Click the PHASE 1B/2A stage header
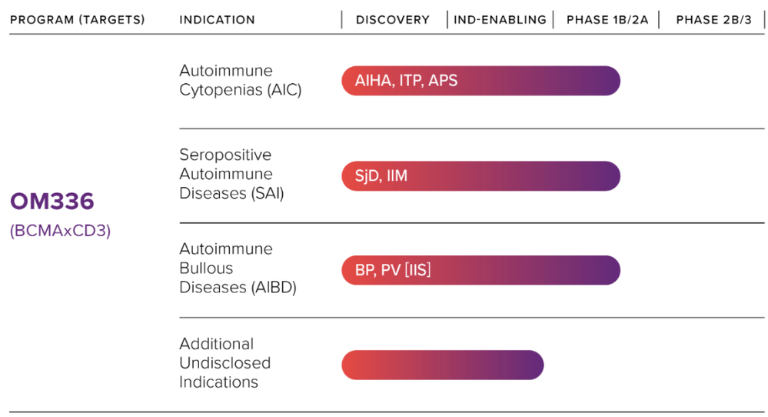Viewport: 768px width, 417px height. 607,19
